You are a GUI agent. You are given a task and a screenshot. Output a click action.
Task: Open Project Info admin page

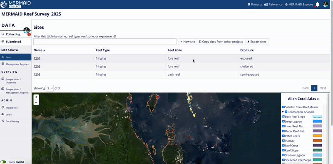pos(12,108)
